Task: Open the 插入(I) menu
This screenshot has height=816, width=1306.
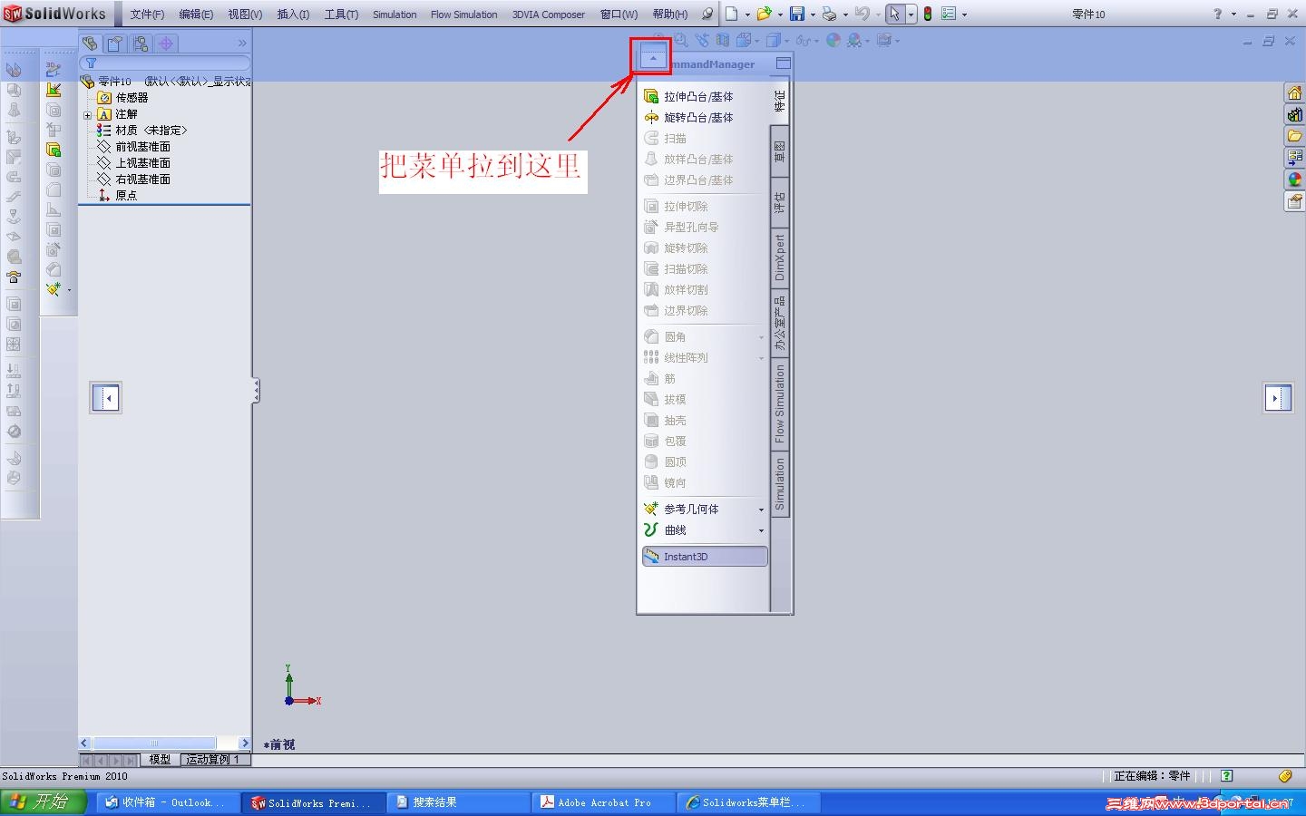Action: point(293,15)
